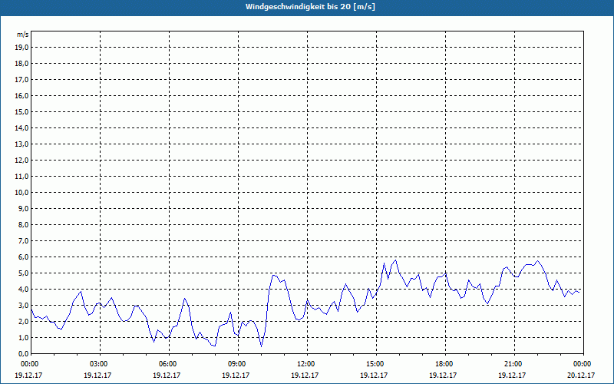Image resolution: width=614 pixels, height=384 pixels.
Task: Click the 06:00 time label
Action: click(x=169, y=364)
